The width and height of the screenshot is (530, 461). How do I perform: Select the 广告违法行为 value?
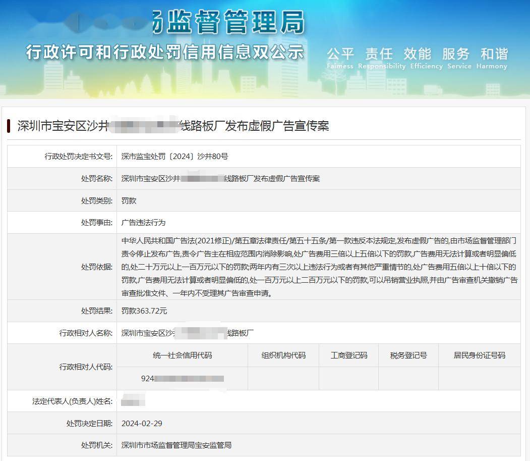tap(143, 223)
